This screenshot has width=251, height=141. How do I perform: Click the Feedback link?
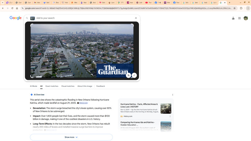(x=100, y=86)
